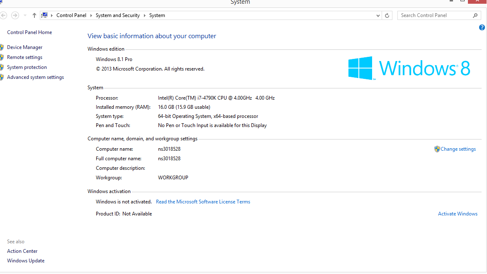Expand the chevron before Control Panel

(x=52, y=15)
